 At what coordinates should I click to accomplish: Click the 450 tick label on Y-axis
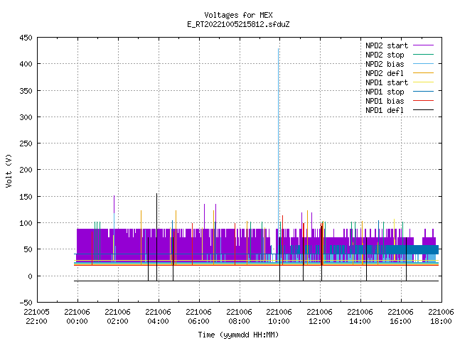click(26, 38)
